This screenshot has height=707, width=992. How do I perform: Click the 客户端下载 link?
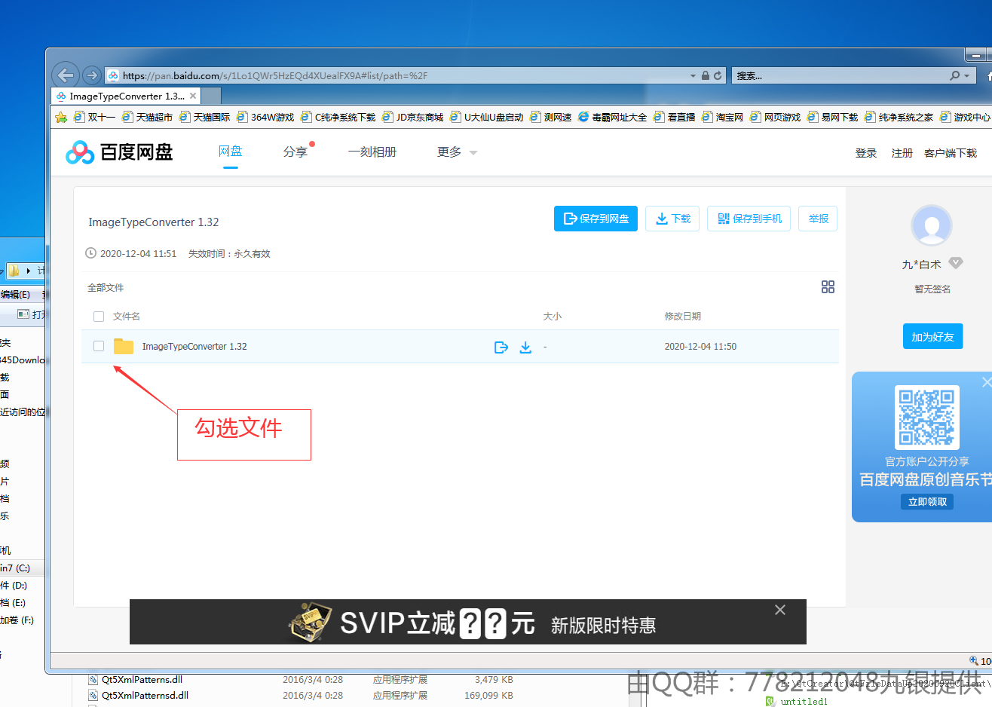click(950, 153)
